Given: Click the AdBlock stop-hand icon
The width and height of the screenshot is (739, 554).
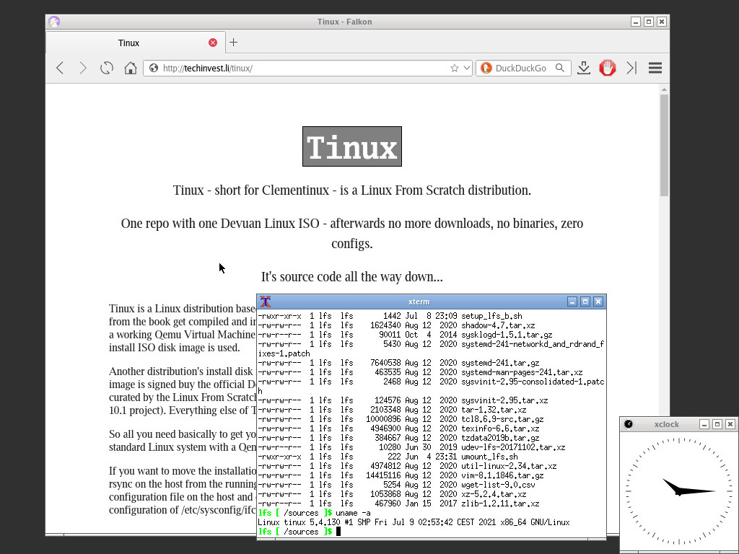Looking at the screenshot, I should (x=608, y=68).
